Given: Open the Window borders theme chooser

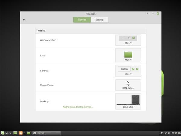Looking at the screenshot, I should coord(128,40).
